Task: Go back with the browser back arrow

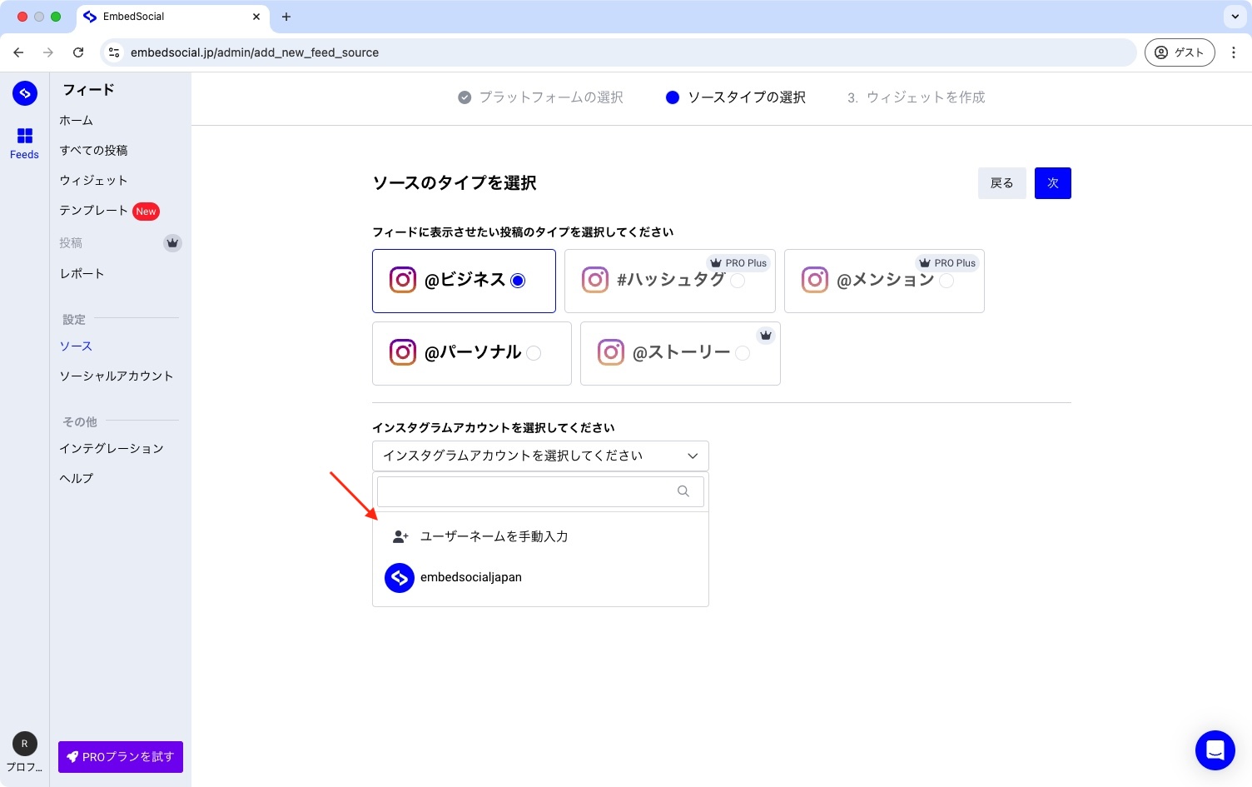Action: pyautogui.click(x=18, y=52)
